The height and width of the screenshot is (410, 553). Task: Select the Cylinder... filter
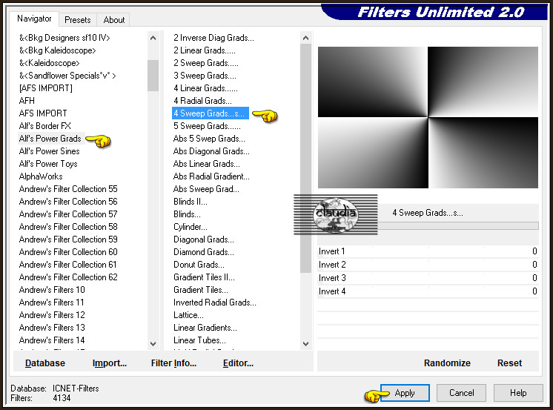pos(191,227)
